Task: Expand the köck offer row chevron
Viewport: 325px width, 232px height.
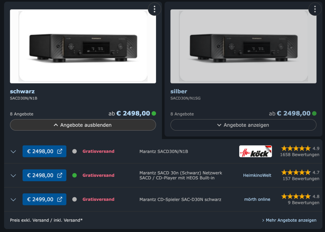Action: [x=13, y=151]
